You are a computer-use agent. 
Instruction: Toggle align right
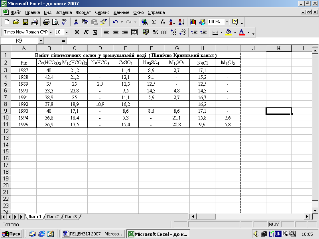(x=125, y=32)
